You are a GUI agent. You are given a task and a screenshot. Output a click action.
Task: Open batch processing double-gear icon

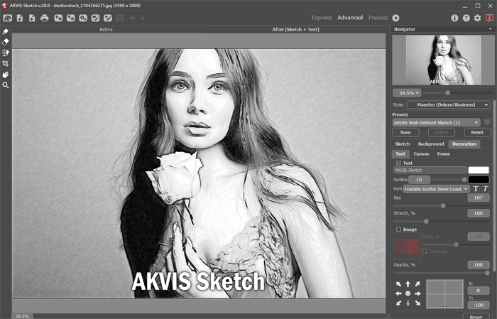coord(83,18)
